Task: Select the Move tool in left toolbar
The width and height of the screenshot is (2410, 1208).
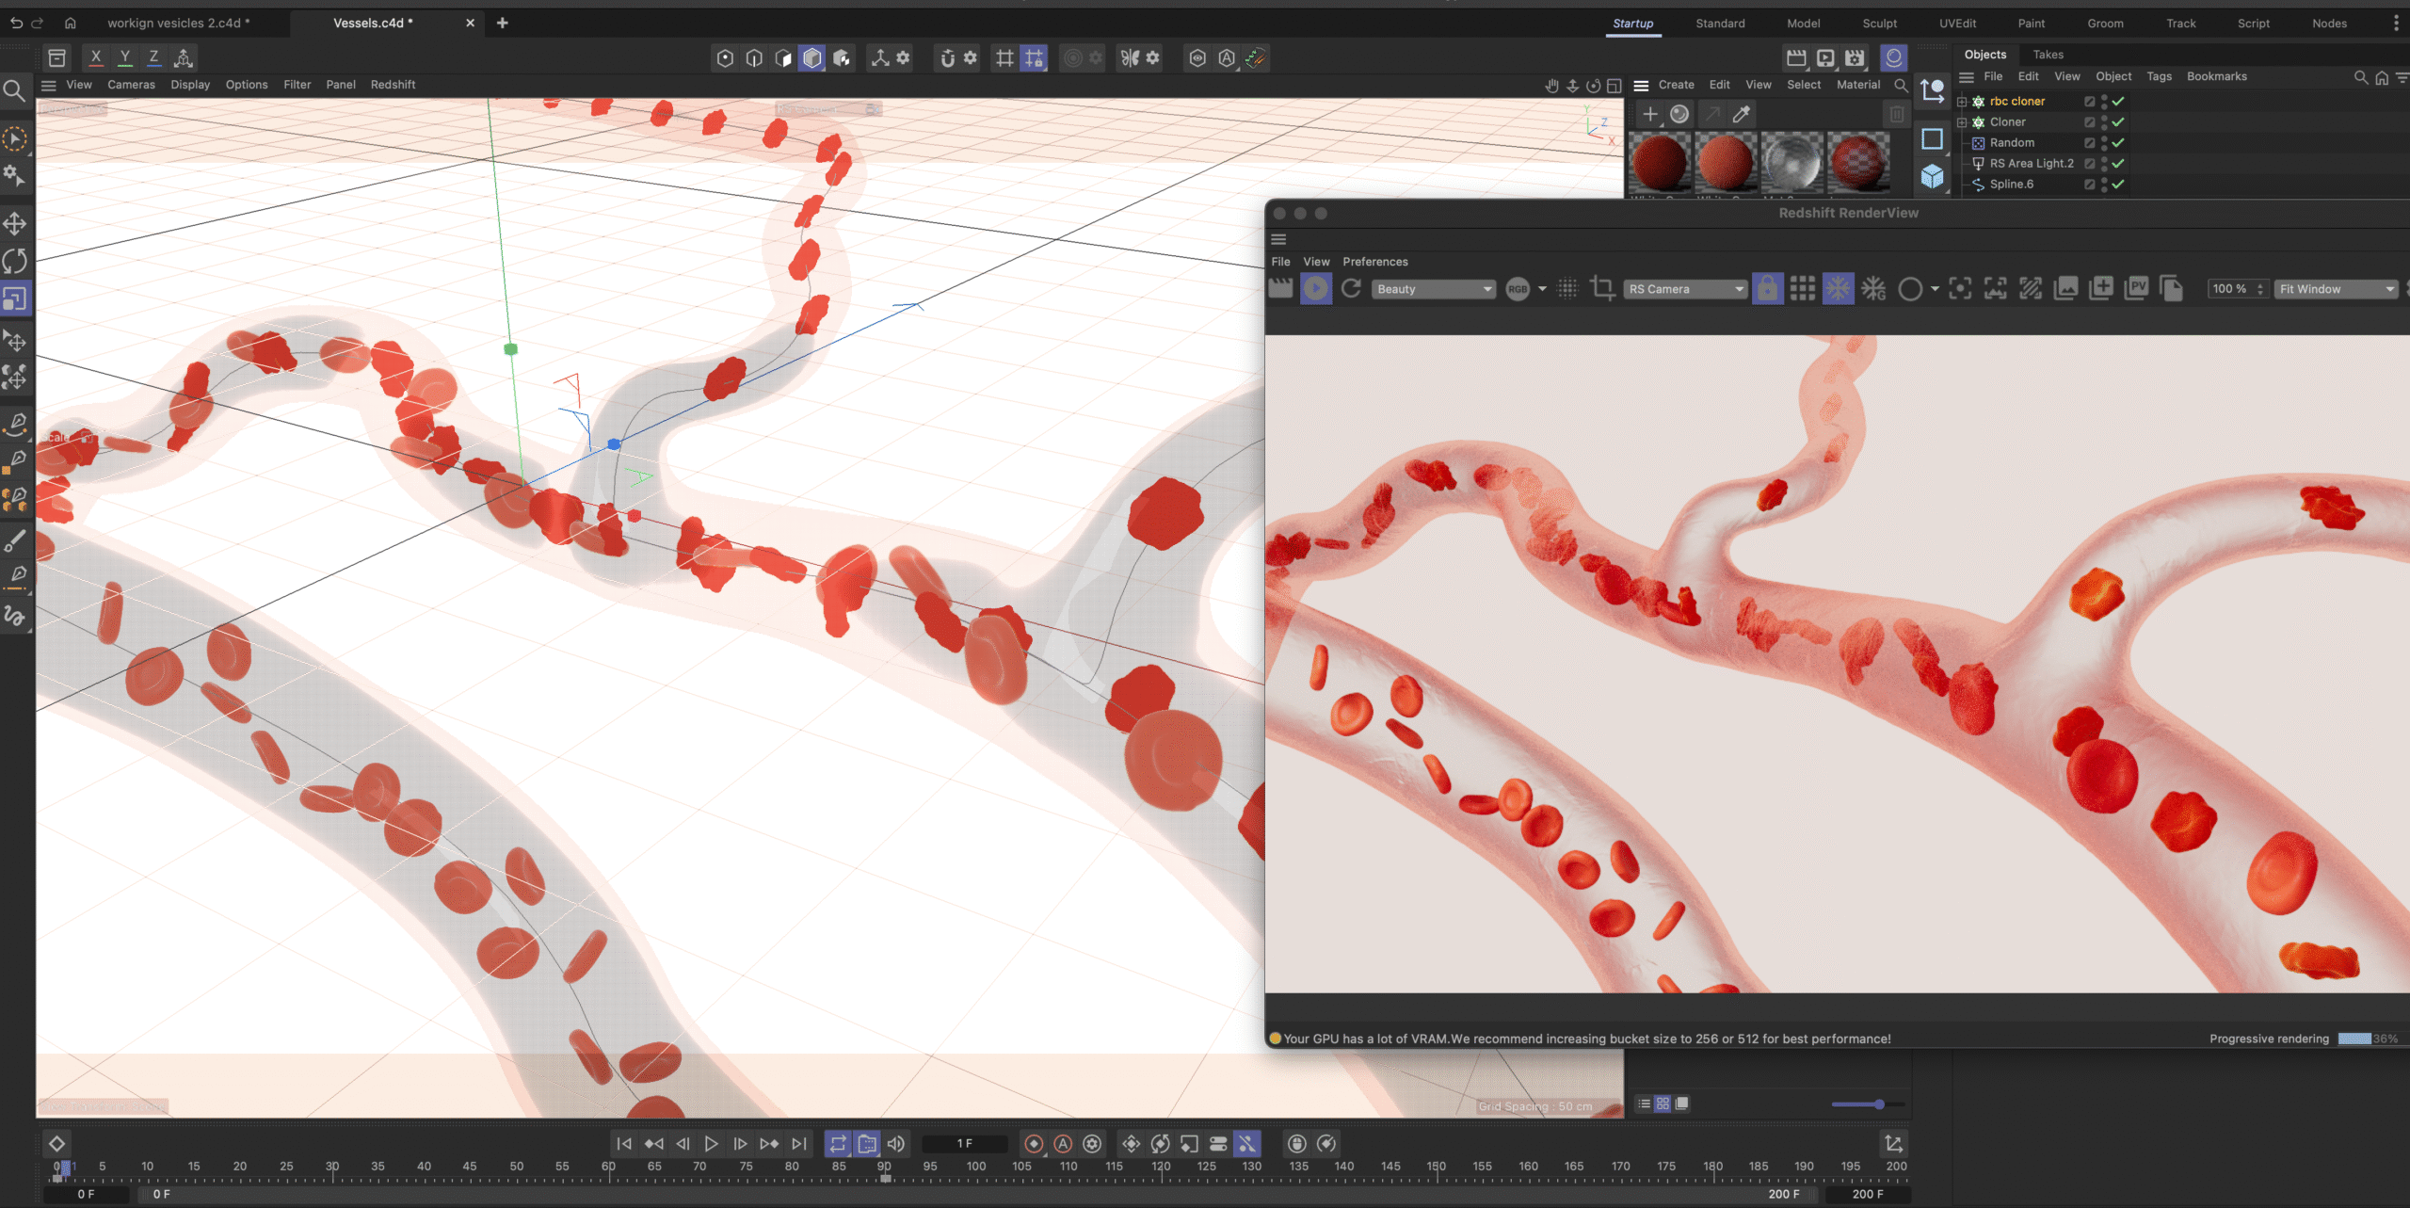Action: 15,223
